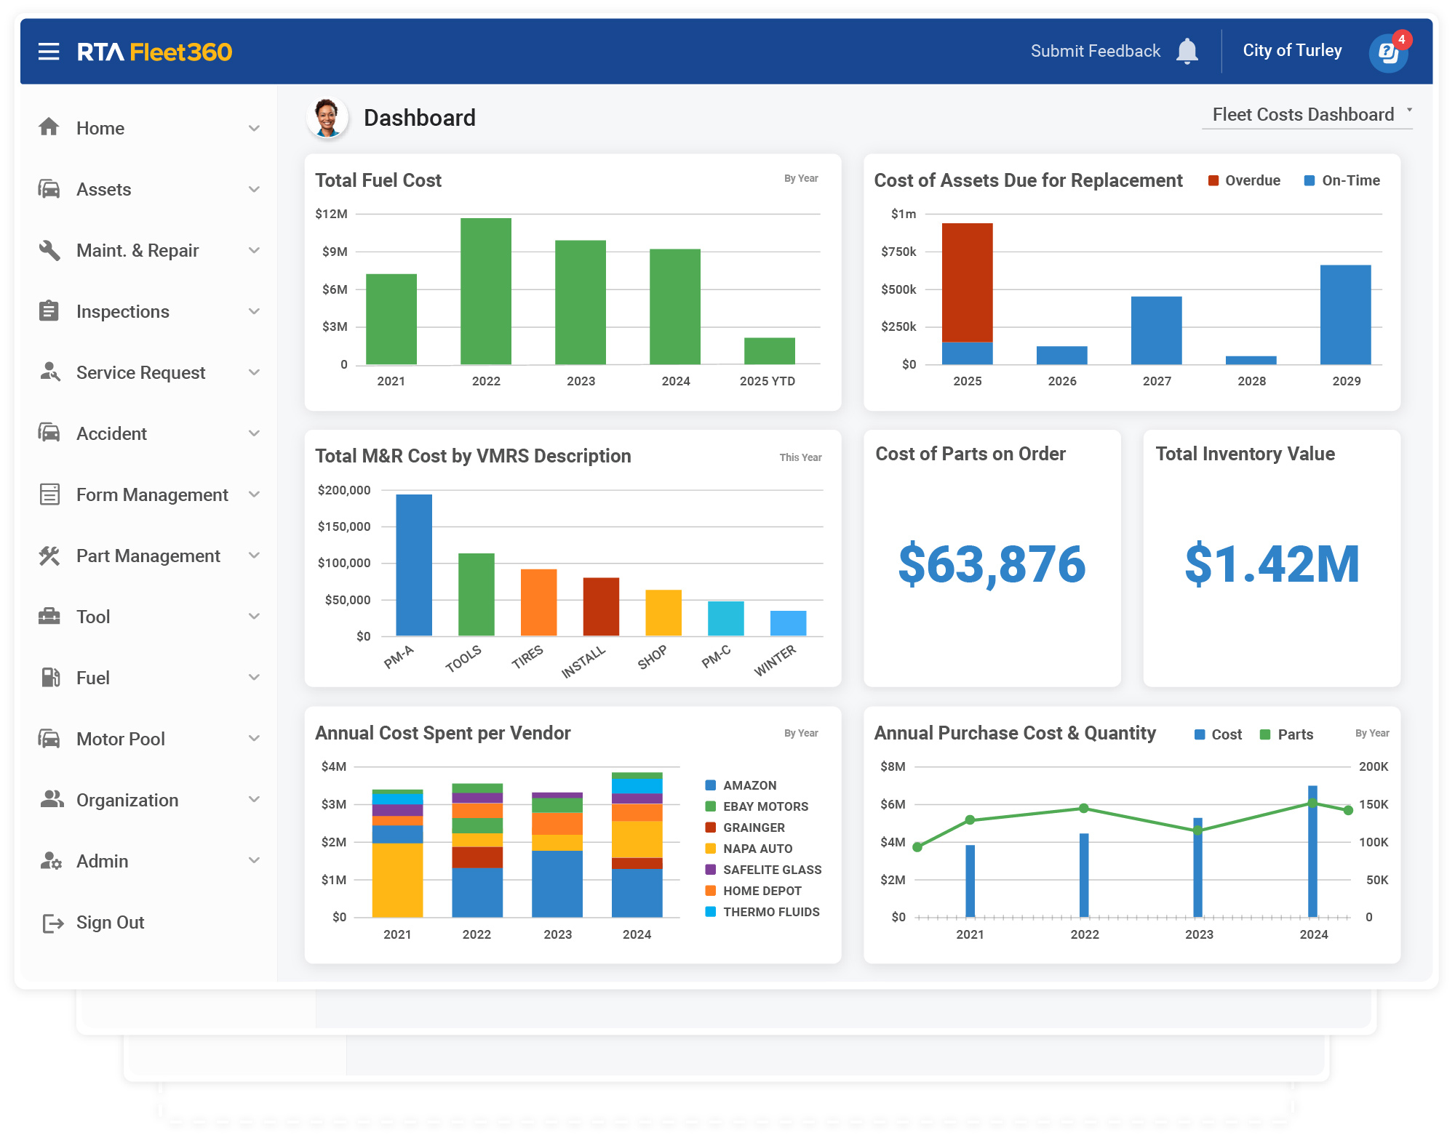The image size is (1455, 1138).
Task: Open the hamburger menu icon
Action: click(x=49, y=52)
